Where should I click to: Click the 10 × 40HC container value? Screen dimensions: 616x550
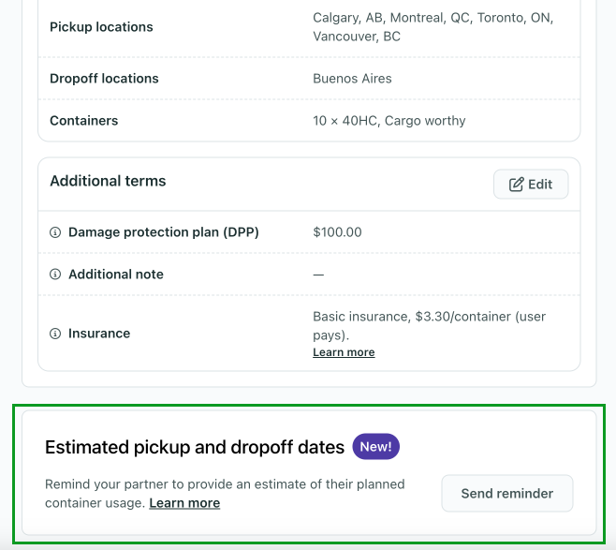(389, 121)
